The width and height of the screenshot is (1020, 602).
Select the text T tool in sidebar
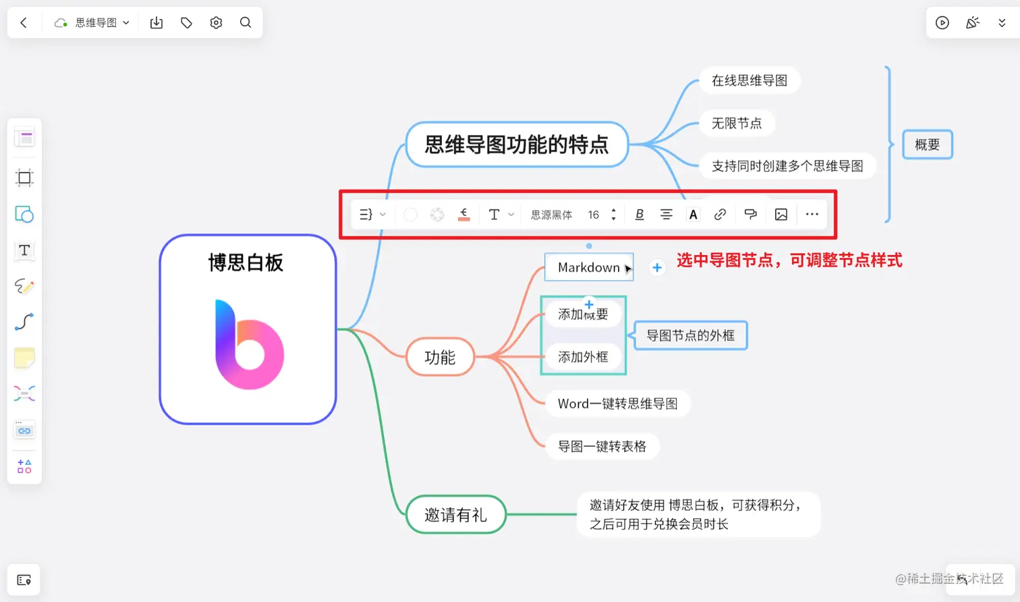click(x=24, y=250)
